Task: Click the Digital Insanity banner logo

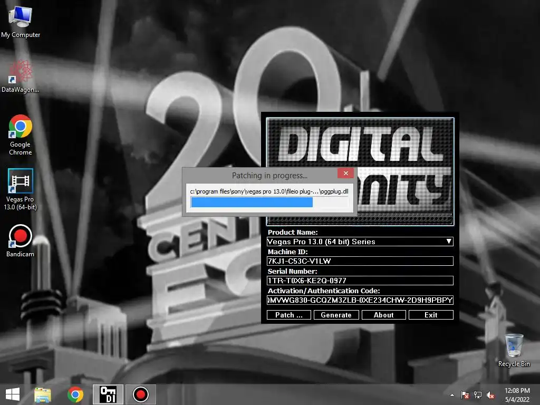Action: click(360, 144)
